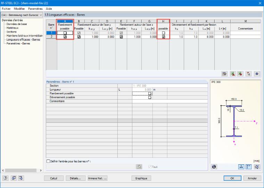Viewport: 264px width, 188px height.
Task: Select Longueurs efficaces - Barres tree item
Action: [23, 40]
